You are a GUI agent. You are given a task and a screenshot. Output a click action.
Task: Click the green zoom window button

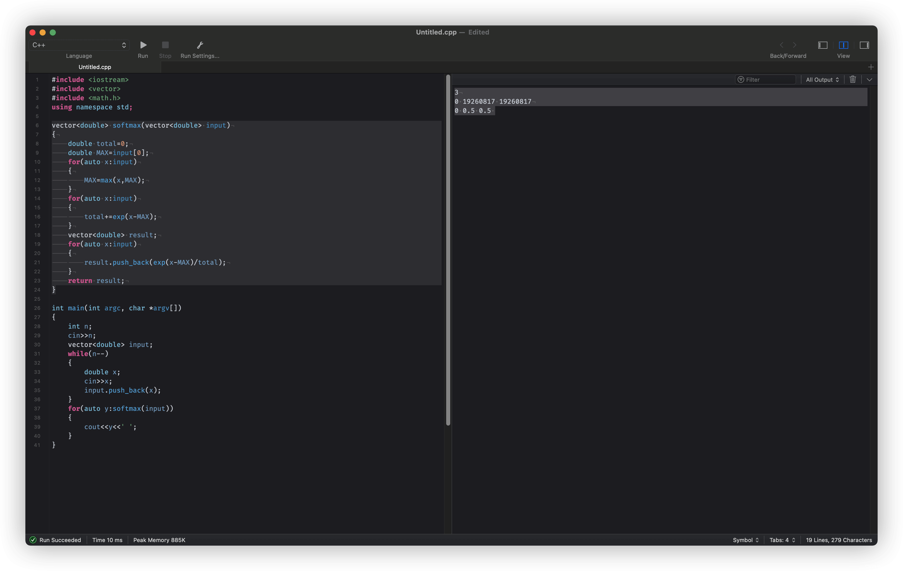pos(53,33)
